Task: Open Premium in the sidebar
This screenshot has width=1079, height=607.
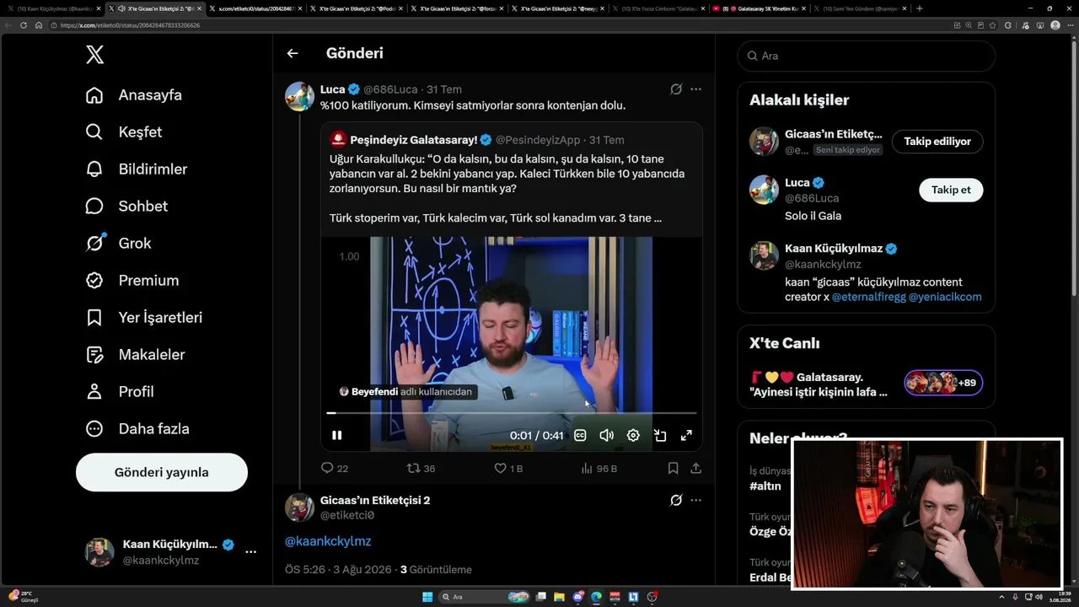Action: click(132, 281)
